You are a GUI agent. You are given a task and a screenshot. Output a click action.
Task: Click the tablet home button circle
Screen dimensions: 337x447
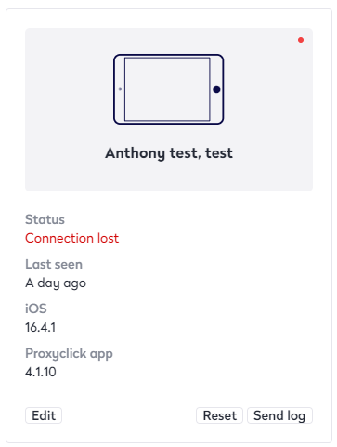tap(216, 89)
